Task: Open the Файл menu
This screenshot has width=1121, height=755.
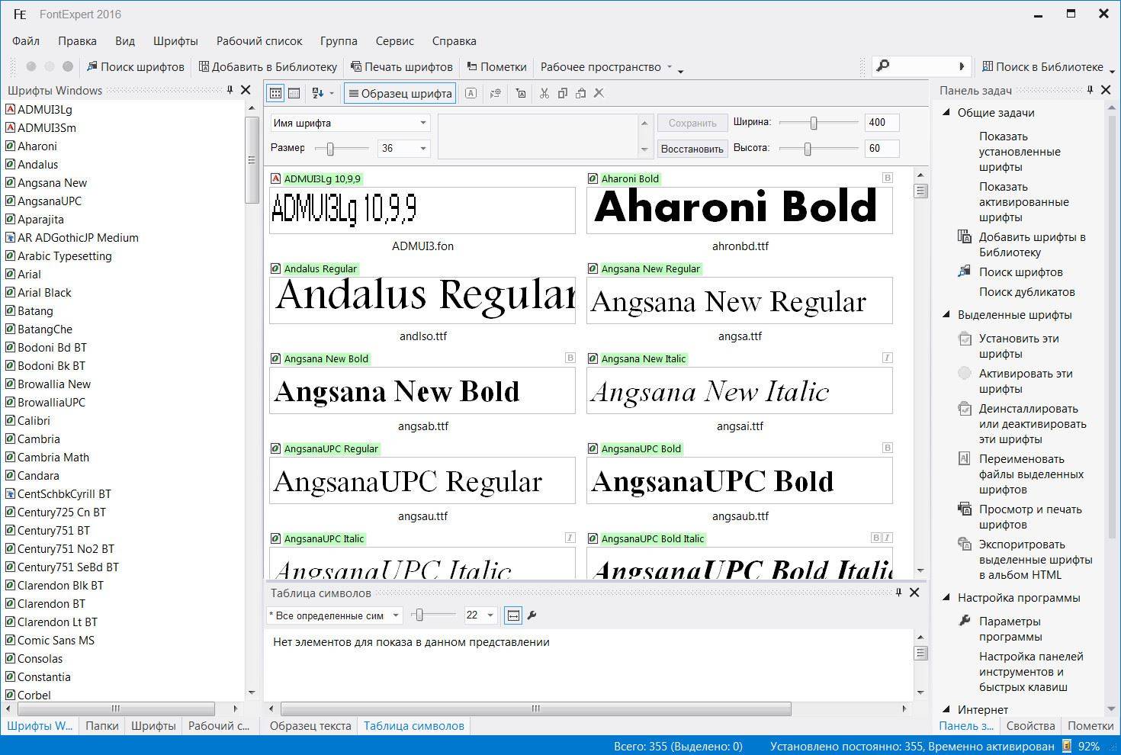Action: click(26, 41)
